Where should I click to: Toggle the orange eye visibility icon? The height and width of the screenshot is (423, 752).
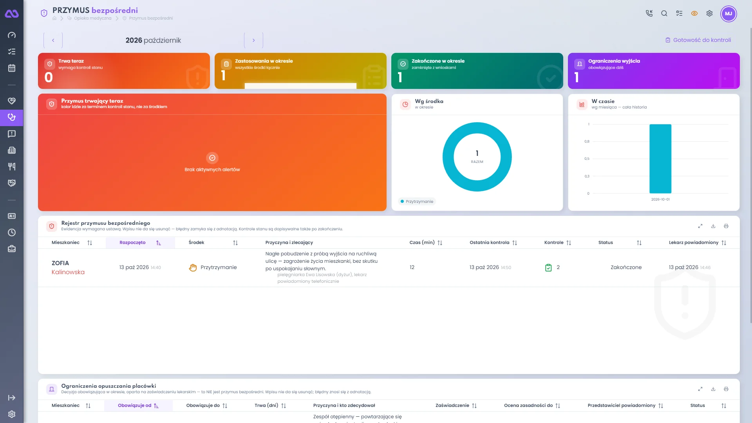694,13
